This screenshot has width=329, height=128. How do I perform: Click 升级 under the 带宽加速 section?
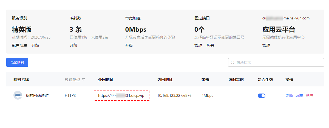pos(129,45)
